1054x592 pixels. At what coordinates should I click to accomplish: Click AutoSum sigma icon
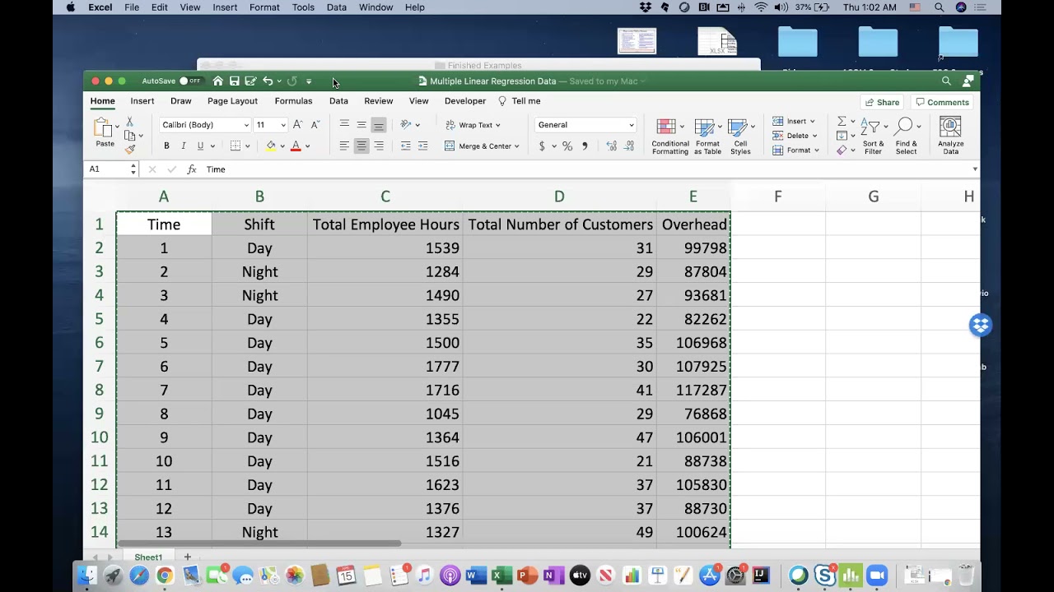(842, 122)
